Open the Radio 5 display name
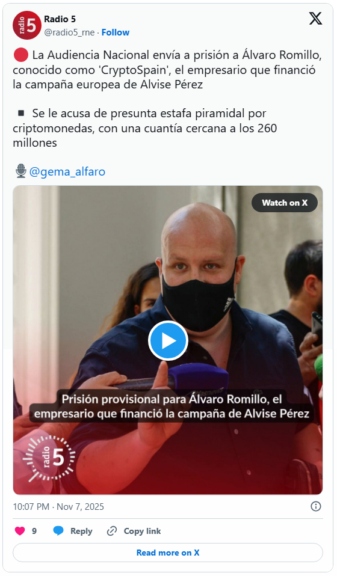This screenshot has height=576, width=337. click(60, 19)
